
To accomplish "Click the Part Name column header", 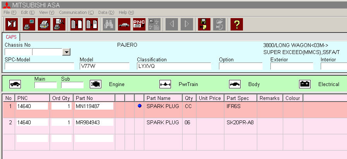I will pyautogui.click(x=158, y=98).
